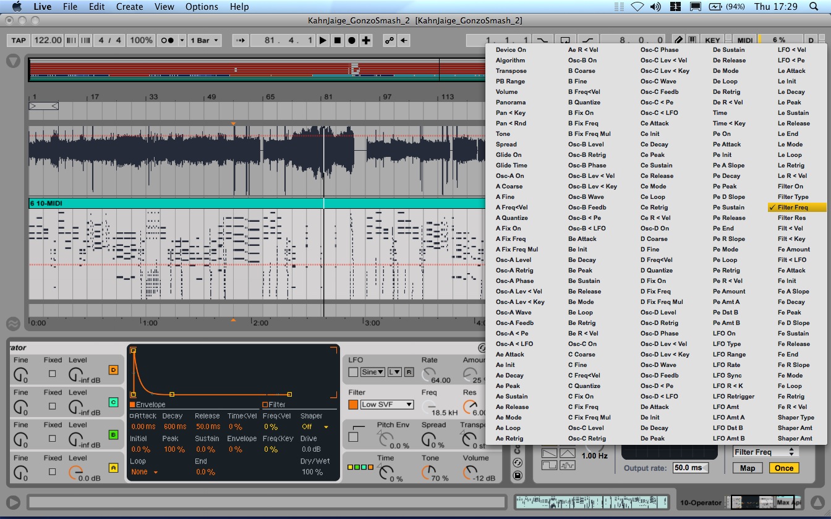Enable the LFO on/off box
831x519 pixels.
[x=353, y=372]
